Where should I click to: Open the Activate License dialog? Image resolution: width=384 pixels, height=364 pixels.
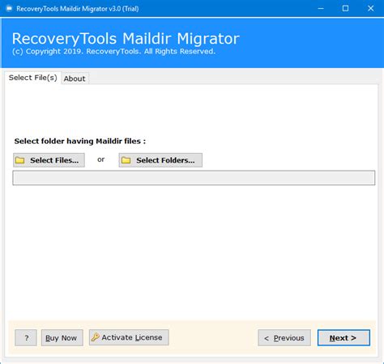129,337
